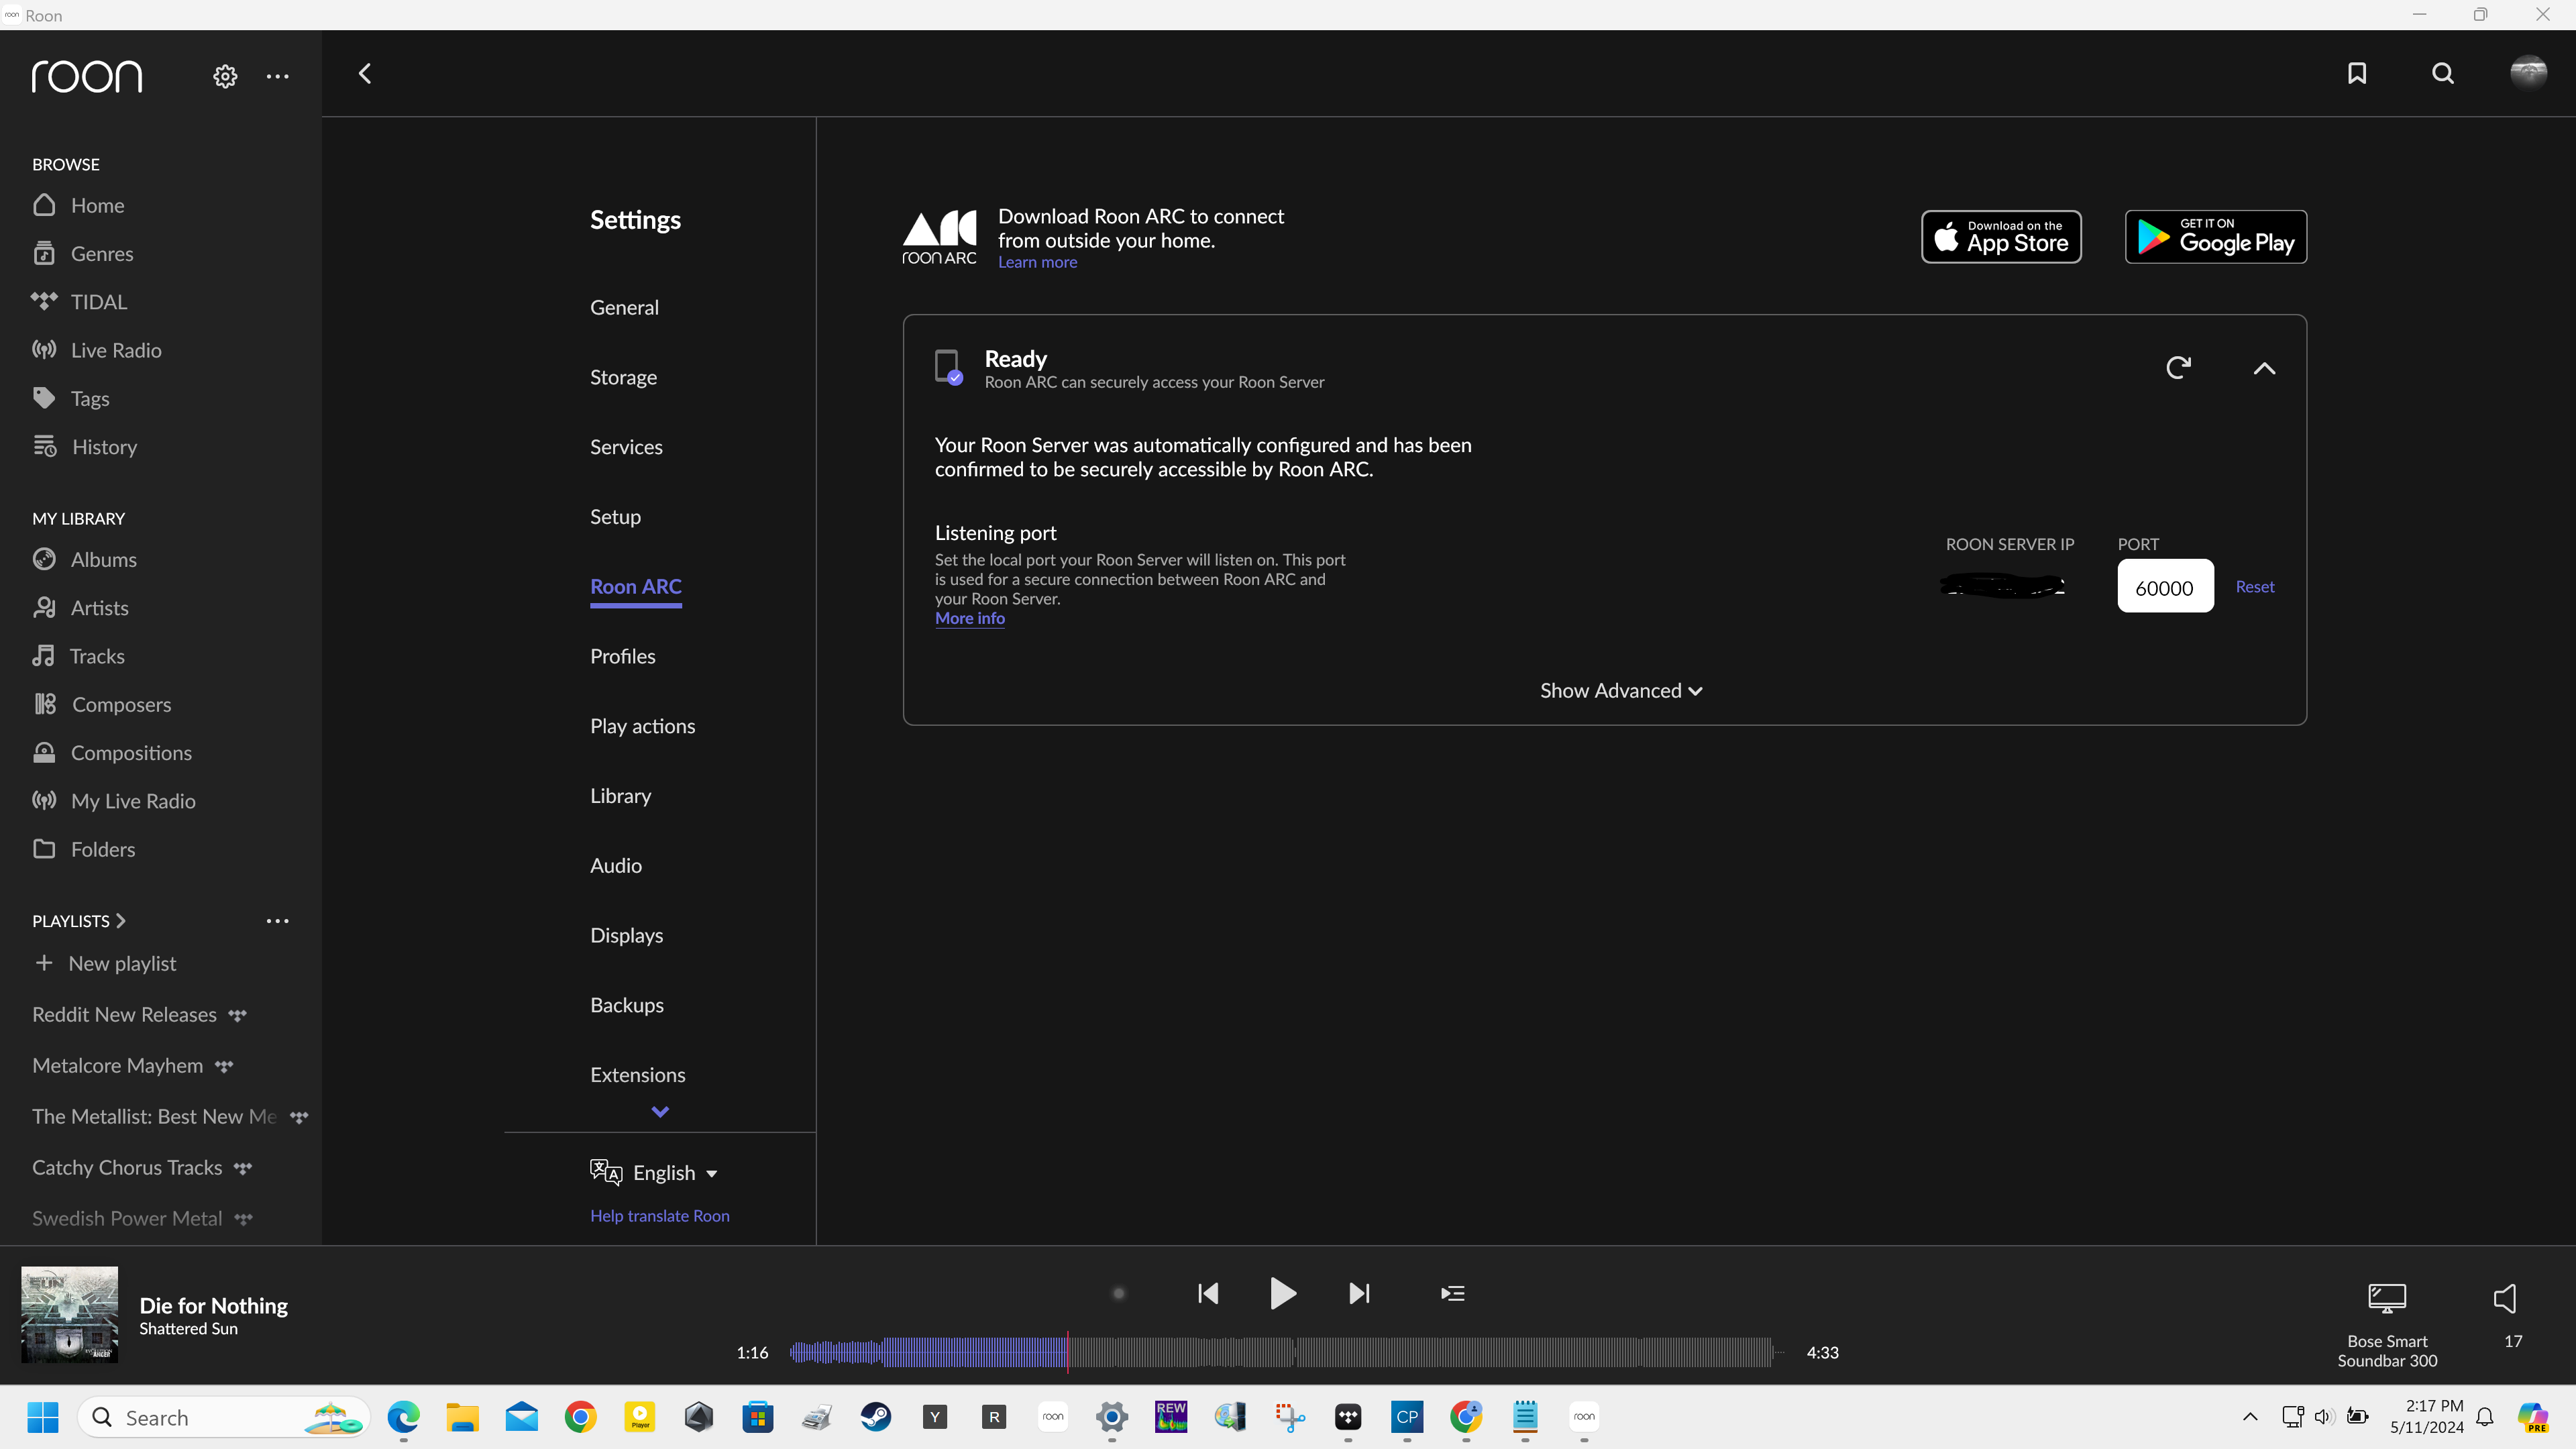This screenshot has width=2576, height=1449.
Task: Open the Bose Smart Soundbar zone picker
Action: [x=2387, y=1324]
